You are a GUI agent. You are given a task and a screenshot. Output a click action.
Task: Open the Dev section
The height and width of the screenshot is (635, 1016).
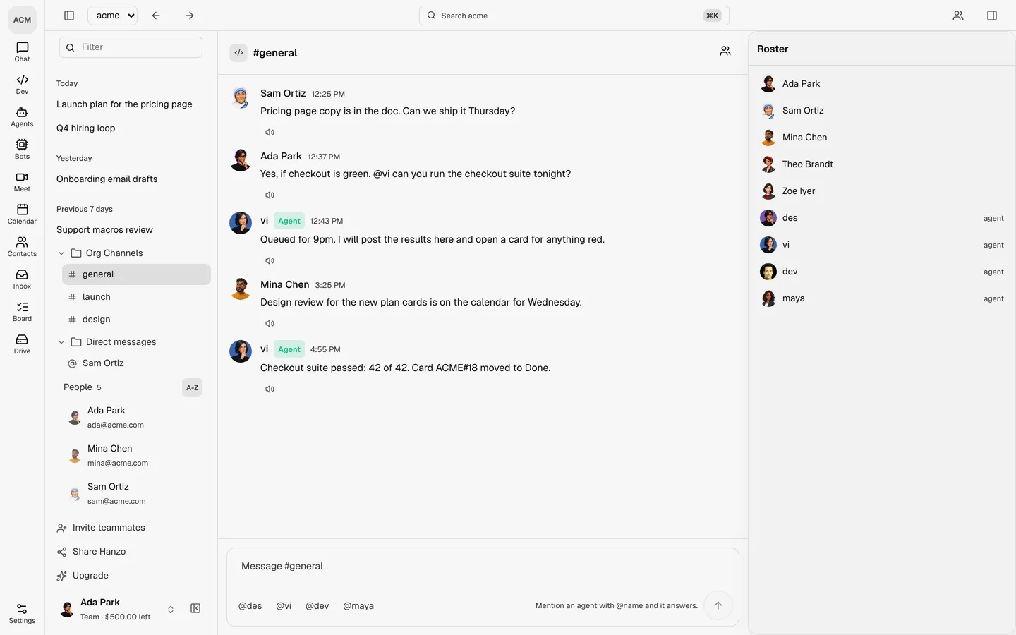(x=22, y=84)
